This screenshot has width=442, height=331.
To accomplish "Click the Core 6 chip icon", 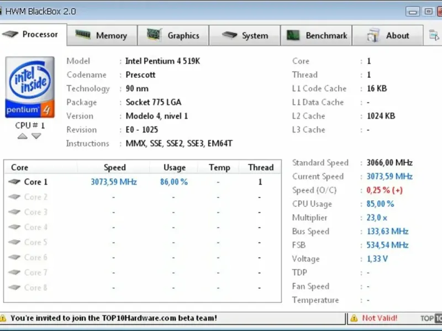I will pos(14,257).
